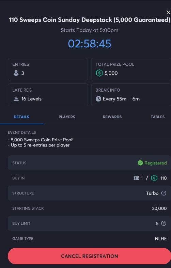Click the Starting Stack row
The image size is (171, 268).
(90, 208)
